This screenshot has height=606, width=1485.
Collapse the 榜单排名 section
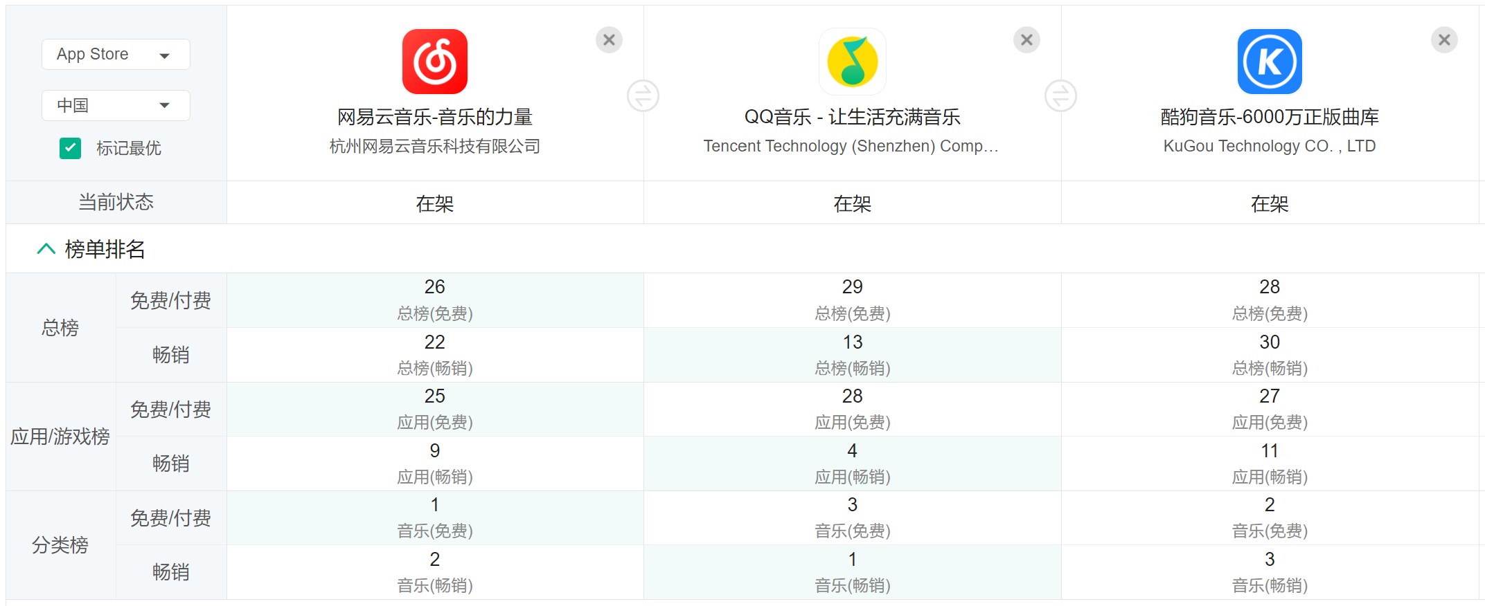coord(47,248)
